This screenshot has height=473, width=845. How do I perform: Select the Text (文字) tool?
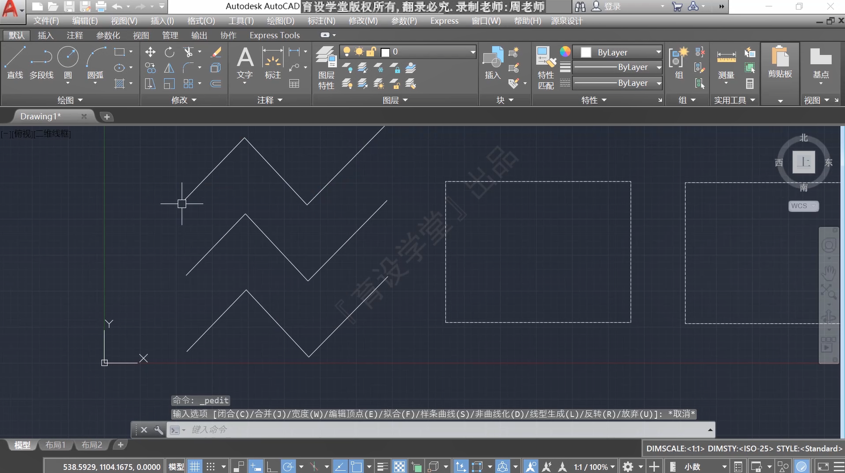245,63
